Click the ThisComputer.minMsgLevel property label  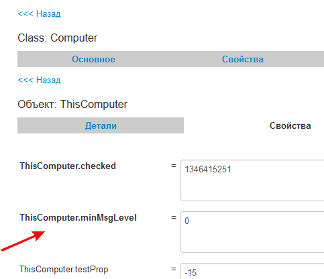(x=78, y=218)
